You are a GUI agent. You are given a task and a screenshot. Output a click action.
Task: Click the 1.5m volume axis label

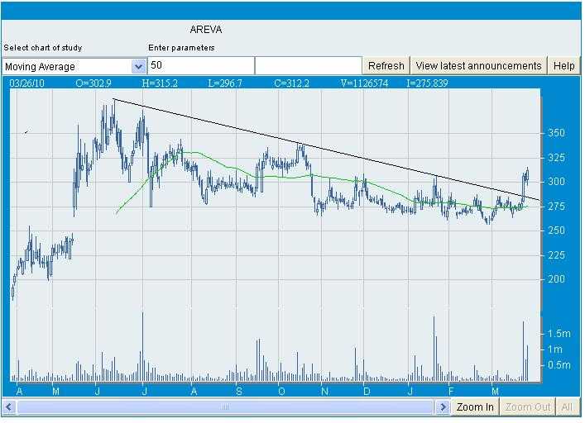559,334
